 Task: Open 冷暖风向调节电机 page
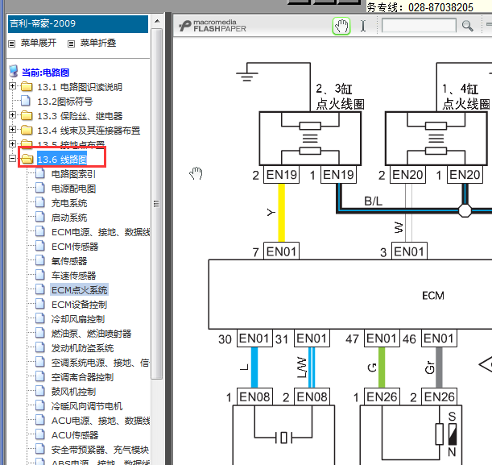click(87, 406)
